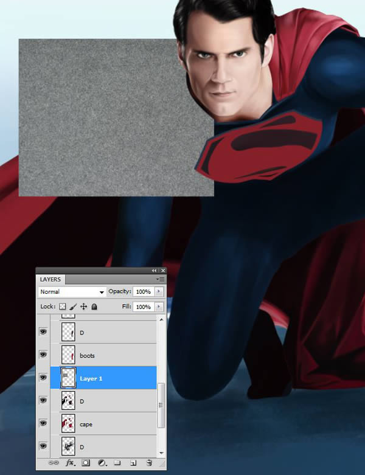Delete layer with trash icon
Viewport: 365px width, 475px height.
coord(149,463)
